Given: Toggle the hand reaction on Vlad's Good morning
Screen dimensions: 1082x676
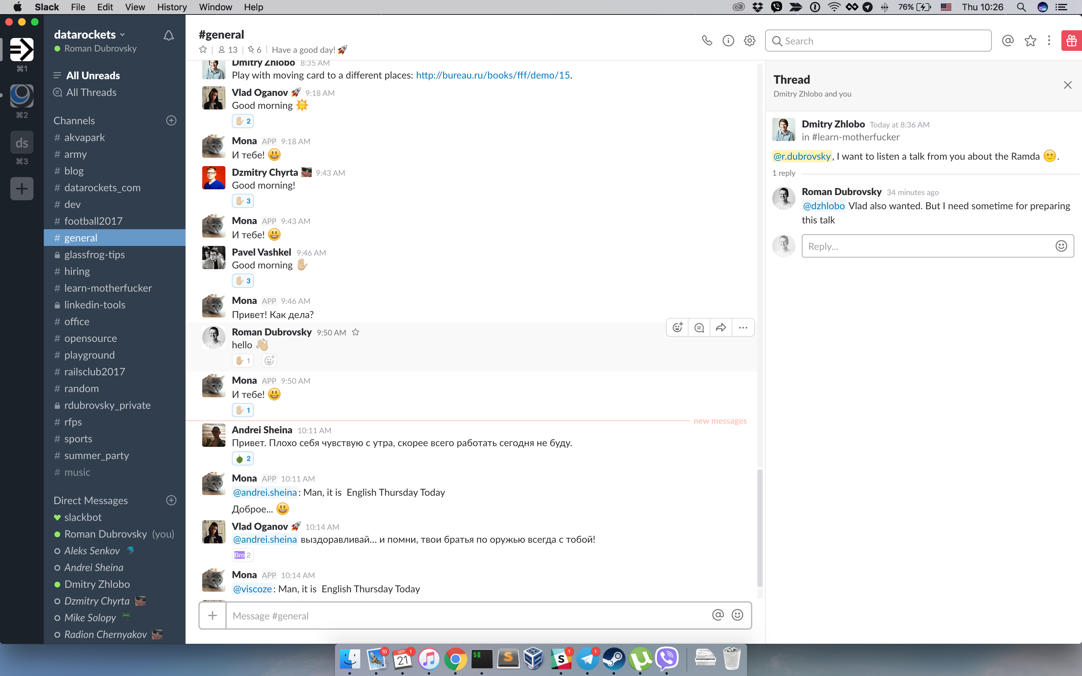Looking at the screenshot, I should 243,121.
